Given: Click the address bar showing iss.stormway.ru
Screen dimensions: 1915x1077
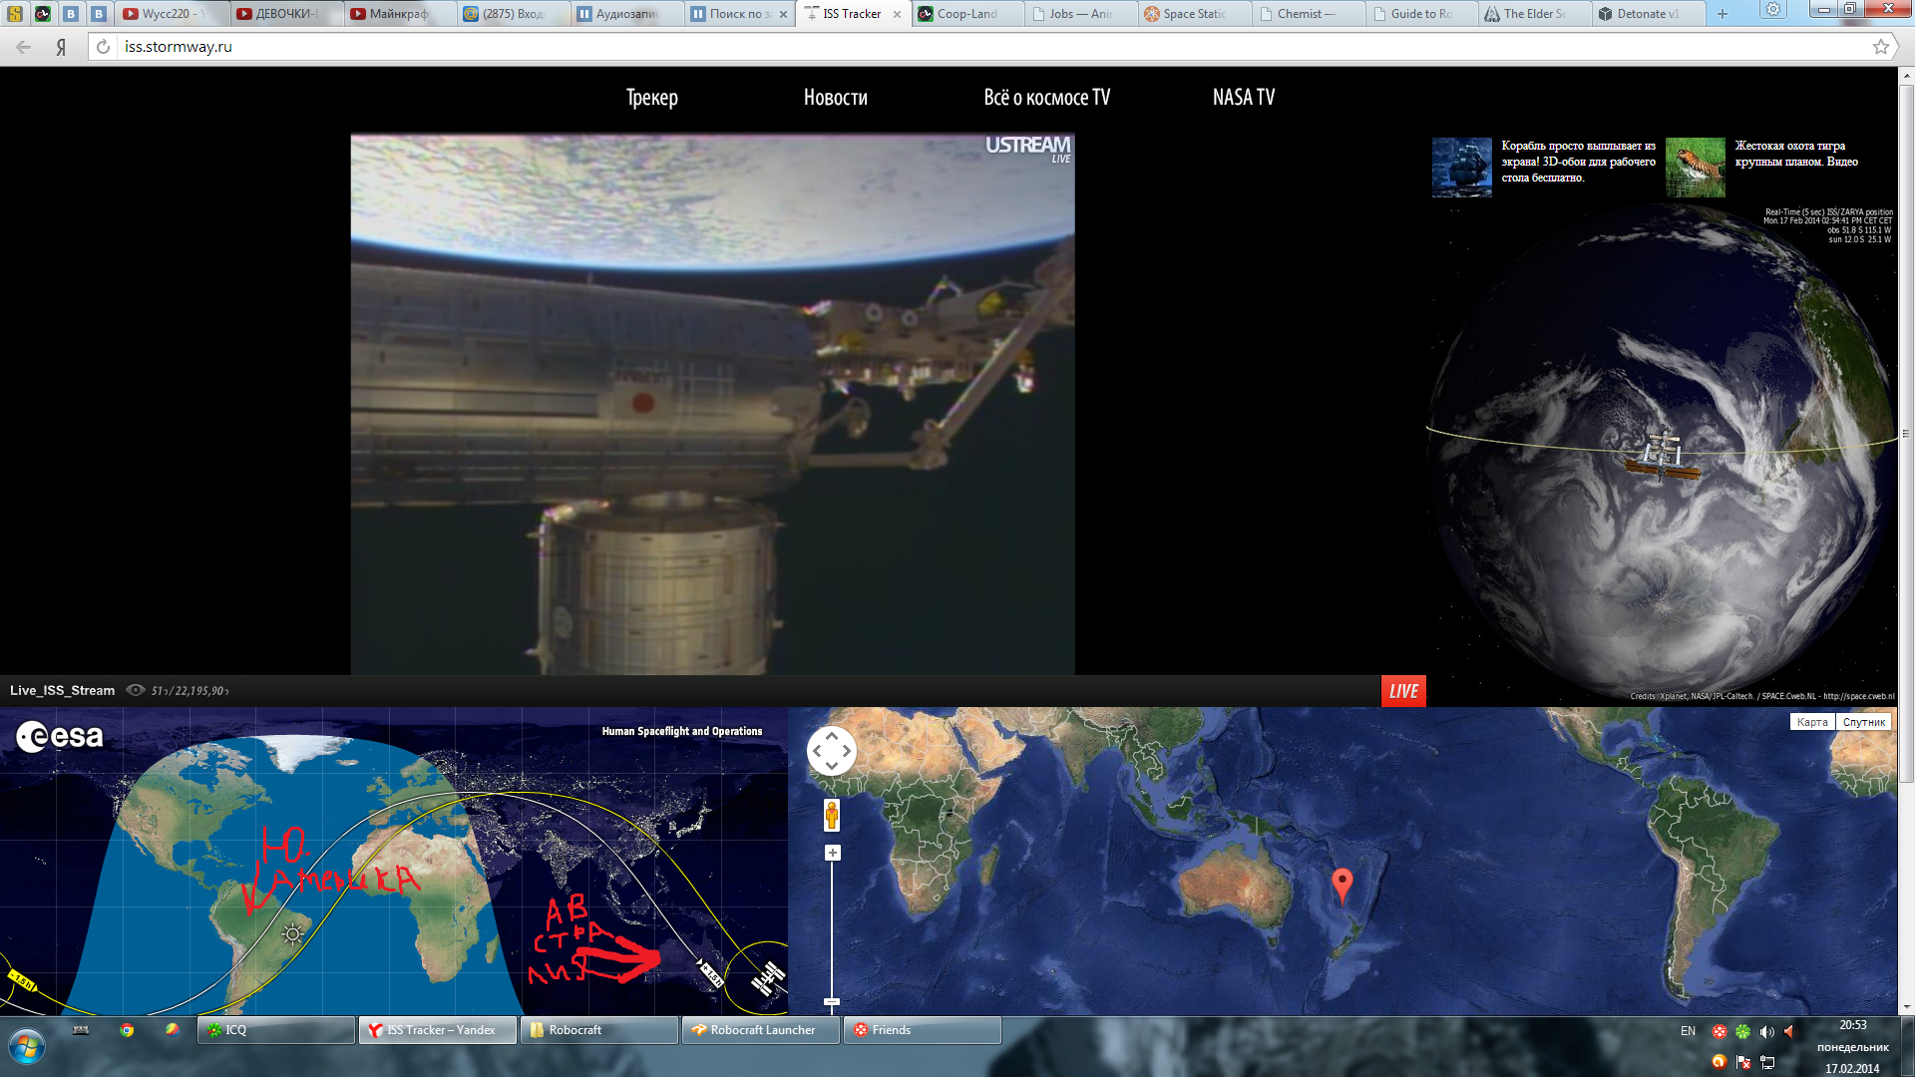Looking at the screenshot, I should [987, 47].
